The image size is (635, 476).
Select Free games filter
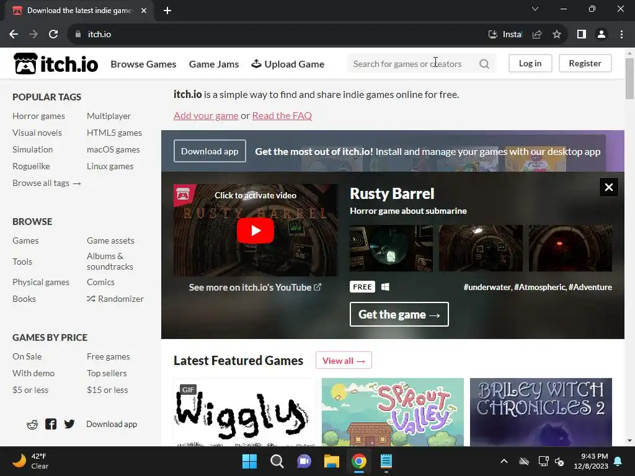(x=108, y=356)
